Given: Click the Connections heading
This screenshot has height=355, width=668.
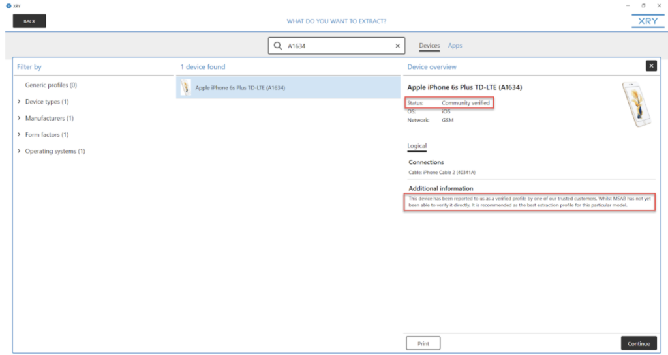Looking at the screenshot, I should (x=426, y=162).
